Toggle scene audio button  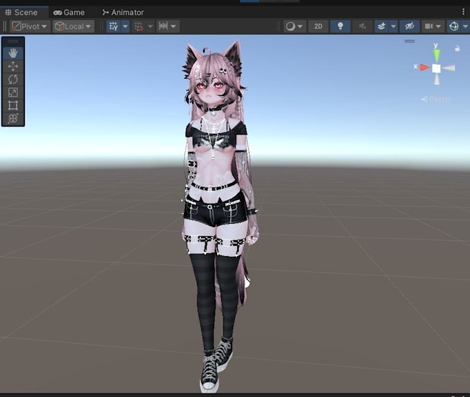coord(362,26)
